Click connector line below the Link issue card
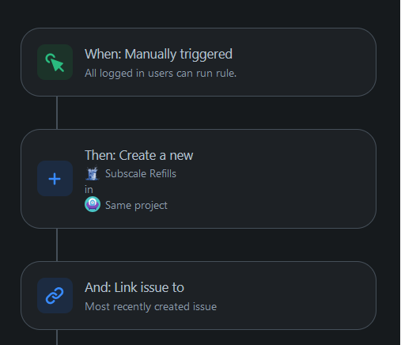This screenshot has width=401, height=345. [x=57, y=337]
